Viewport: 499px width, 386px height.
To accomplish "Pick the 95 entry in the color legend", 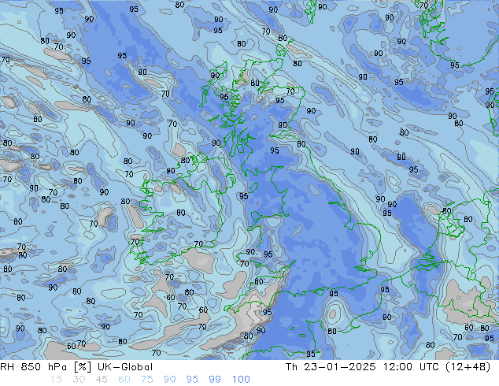I will point(192,380).
